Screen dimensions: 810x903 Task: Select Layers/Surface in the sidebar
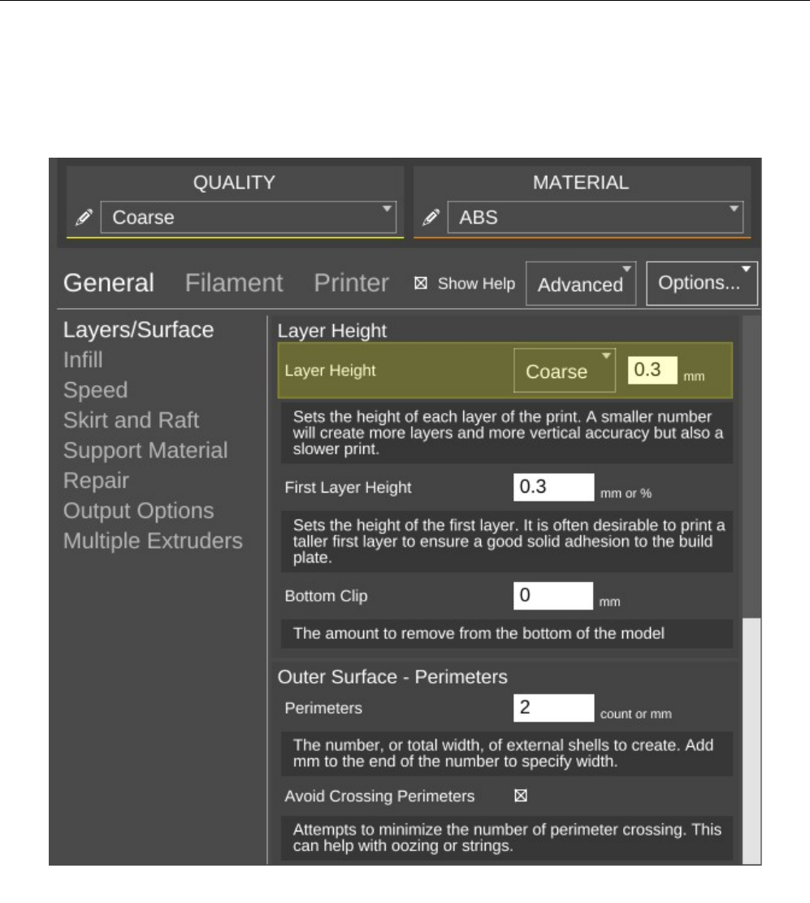(x=138, y=330)
